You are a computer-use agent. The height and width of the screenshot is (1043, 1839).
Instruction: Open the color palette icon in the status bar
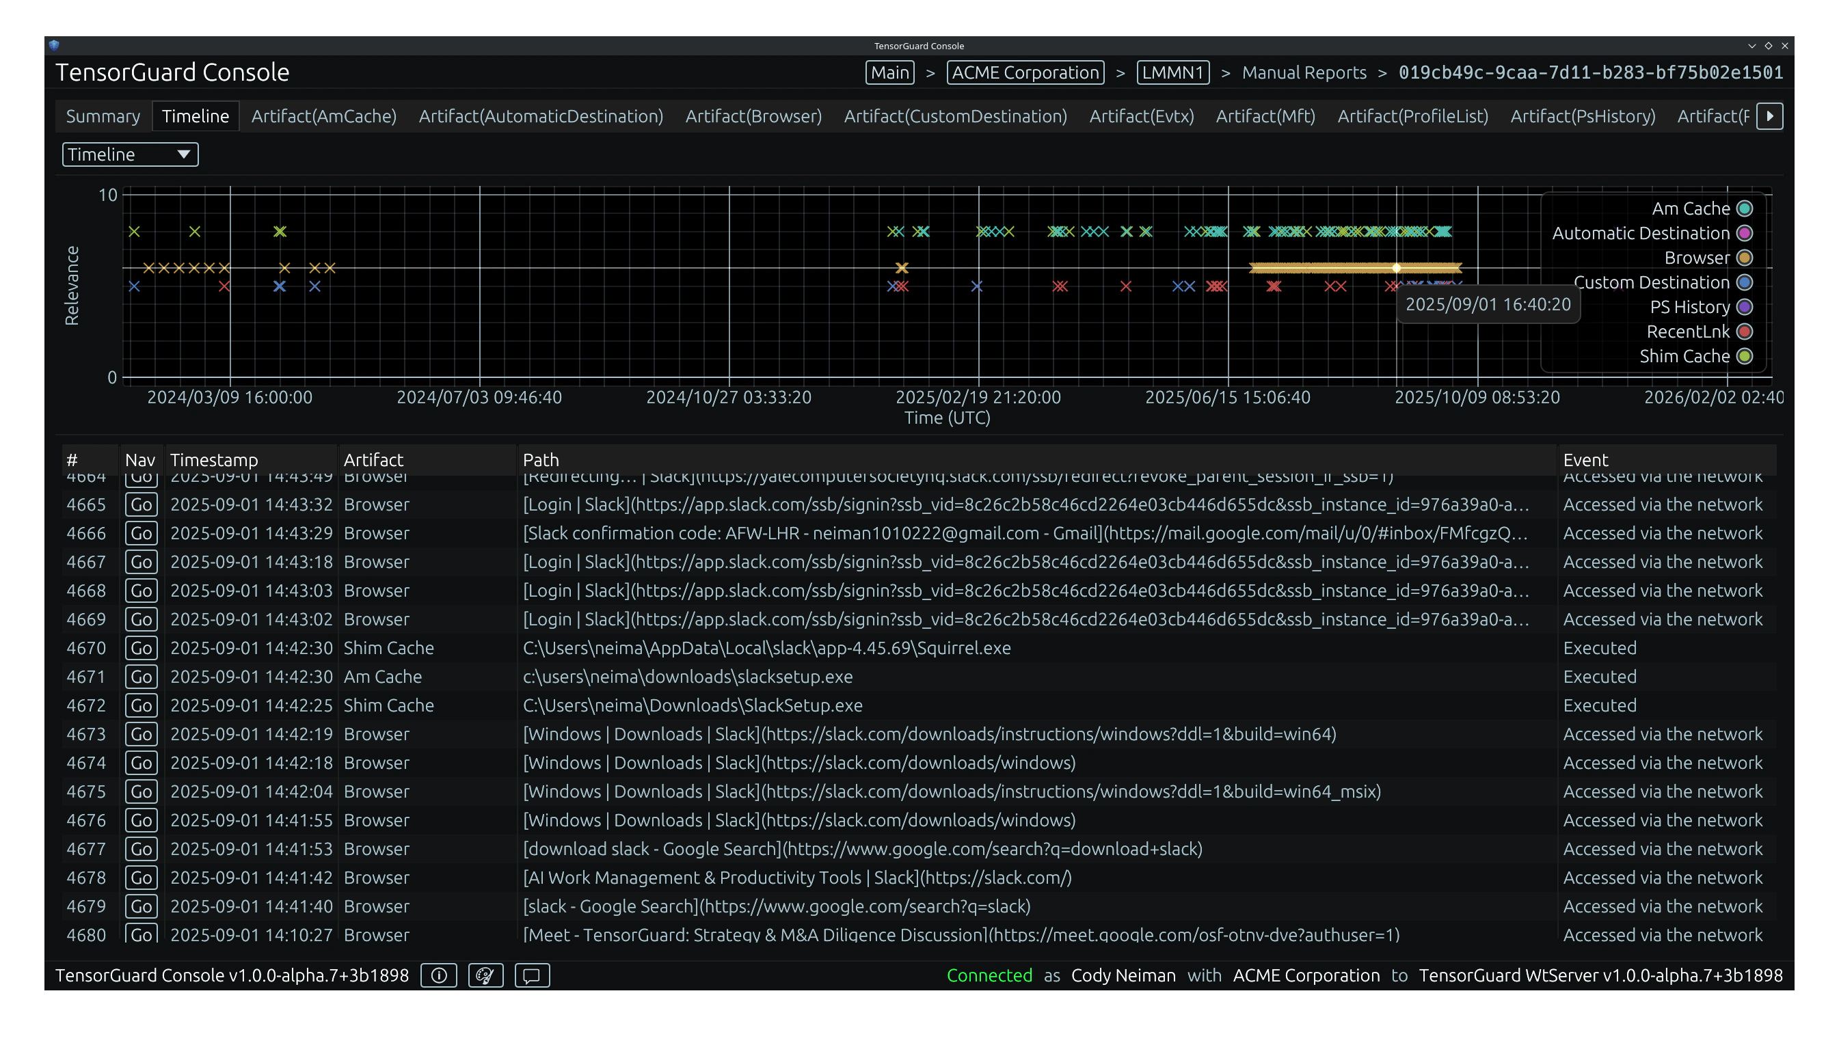tap(485, 975)
